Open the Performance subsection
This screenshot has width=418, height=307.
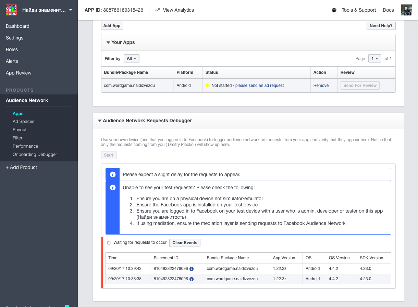(25, 146)
